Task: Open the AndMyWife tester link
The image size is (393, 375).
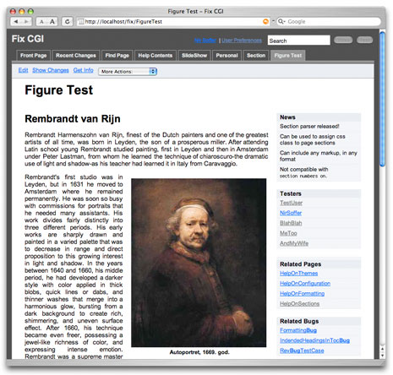Action: 294,243
